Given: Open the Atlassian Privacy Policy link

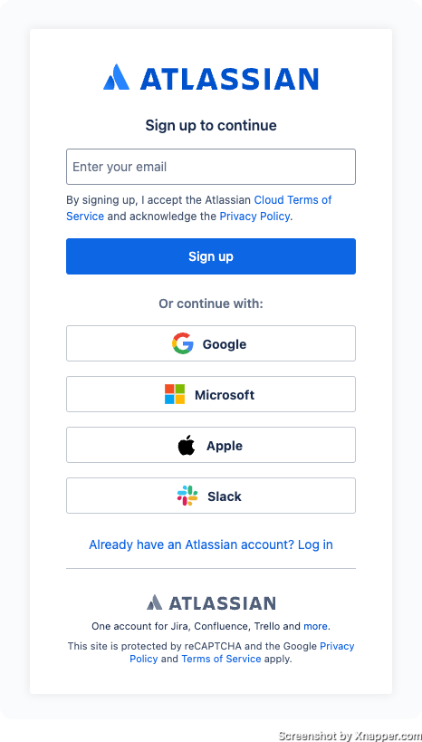Looking at the screenshot, I should 254,217.
